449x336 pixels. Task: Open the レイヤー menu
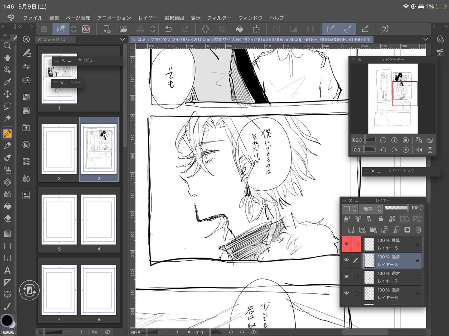(148, 18)
